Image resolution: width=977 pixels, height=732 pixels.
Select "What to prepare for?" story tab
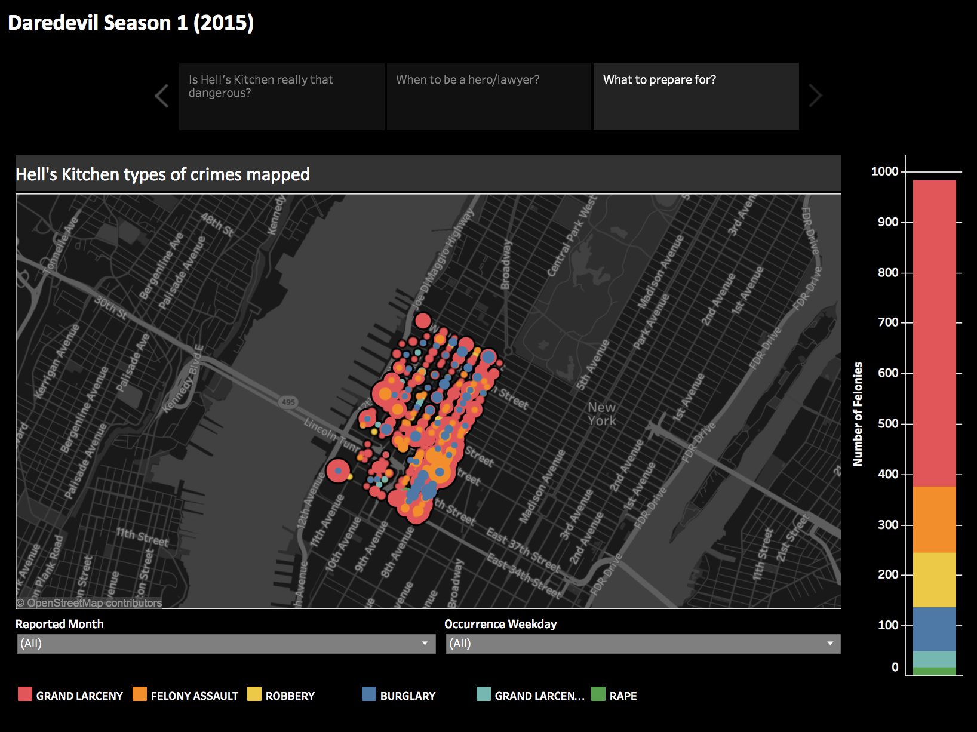696,97
